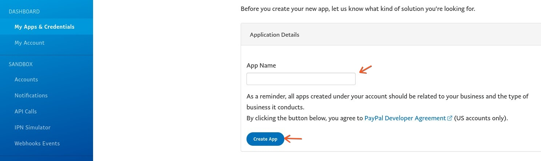The width and height of the screenshot is (541, 161).
Task: Click the "(US accounts only)" note
Action: pos(481,118)
